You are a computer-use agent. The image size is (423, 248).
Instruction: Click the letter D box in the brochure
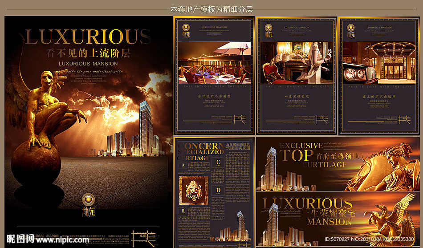(x=218, y=191)
